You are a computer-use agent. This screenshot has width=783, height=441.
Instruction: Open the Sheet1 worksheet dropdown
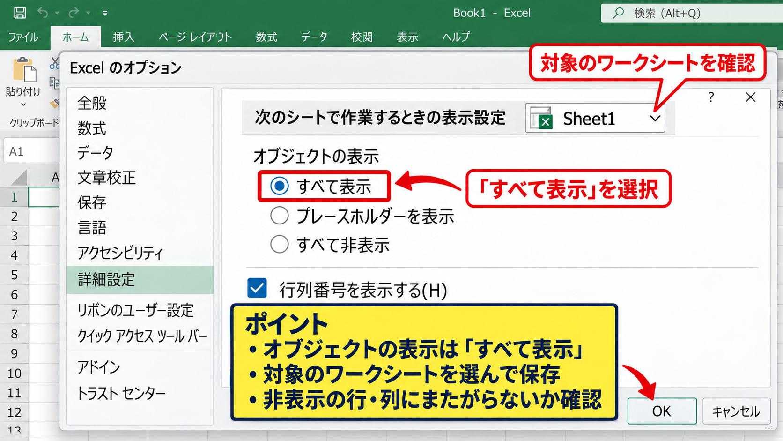(x=595, y=118)
